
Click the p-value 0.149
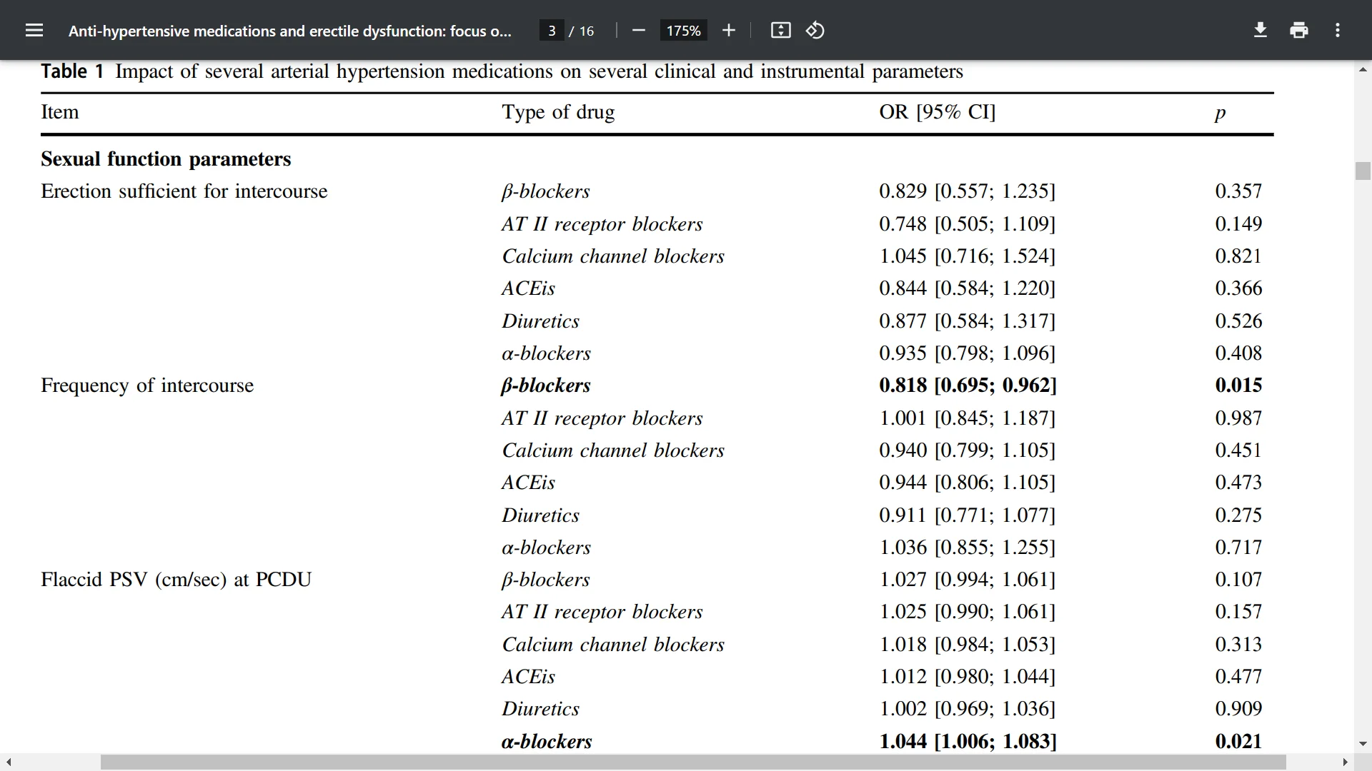1238,223
